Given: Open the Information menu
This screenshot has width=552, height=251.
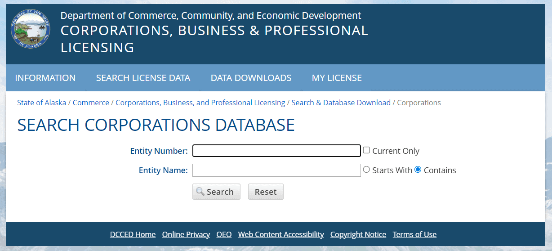Looking at the screenshot, I should (45, 78).
